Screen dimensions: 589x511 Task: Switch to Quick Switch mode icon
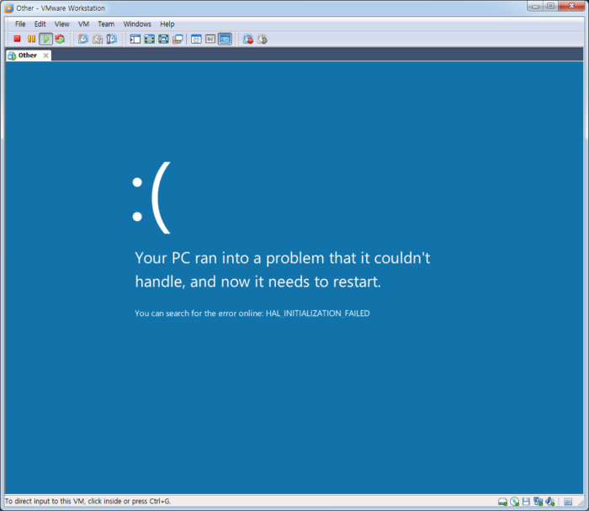tap(149, 39)
